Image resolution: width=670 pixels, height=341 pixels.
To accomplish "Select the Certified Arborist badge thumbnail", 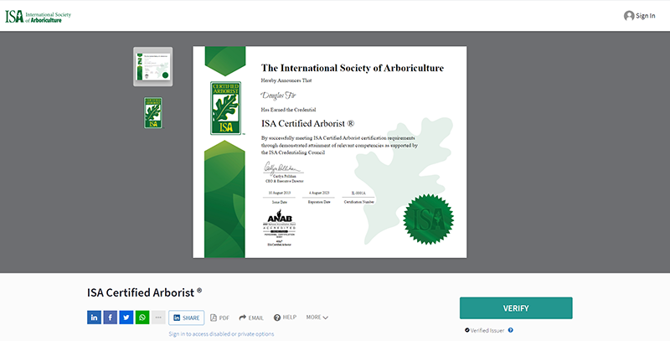I will click(x=153, y=113).
